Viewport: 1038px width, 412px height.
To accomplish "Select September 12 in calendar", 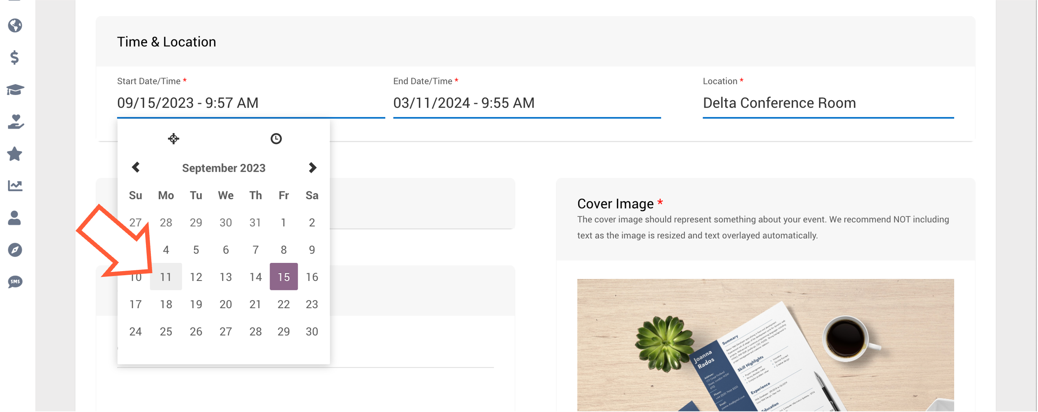I will 196,277.
